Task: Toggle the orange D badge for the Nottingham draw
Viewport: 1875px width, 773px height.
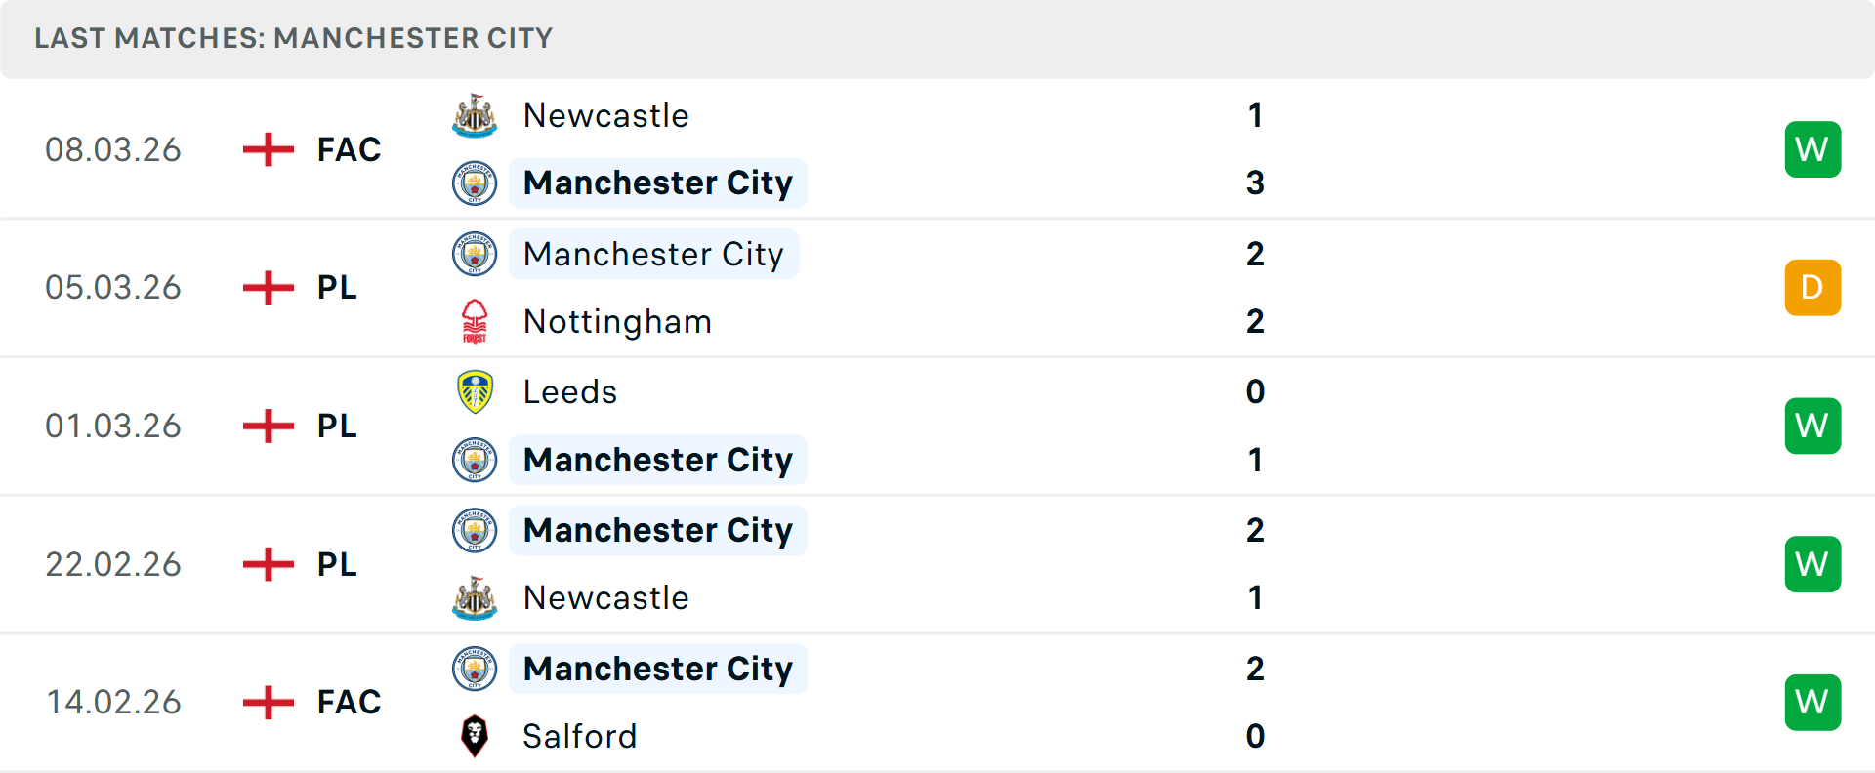Action: coord(1812,287)
